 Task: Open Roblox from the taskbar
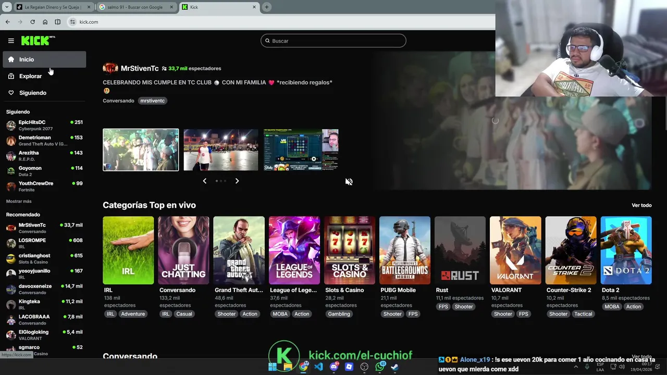coord(349,367)
